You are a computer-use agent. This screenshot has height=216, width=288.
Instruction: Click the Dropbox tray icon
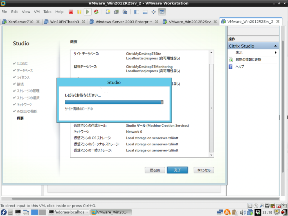click(258, 212)
